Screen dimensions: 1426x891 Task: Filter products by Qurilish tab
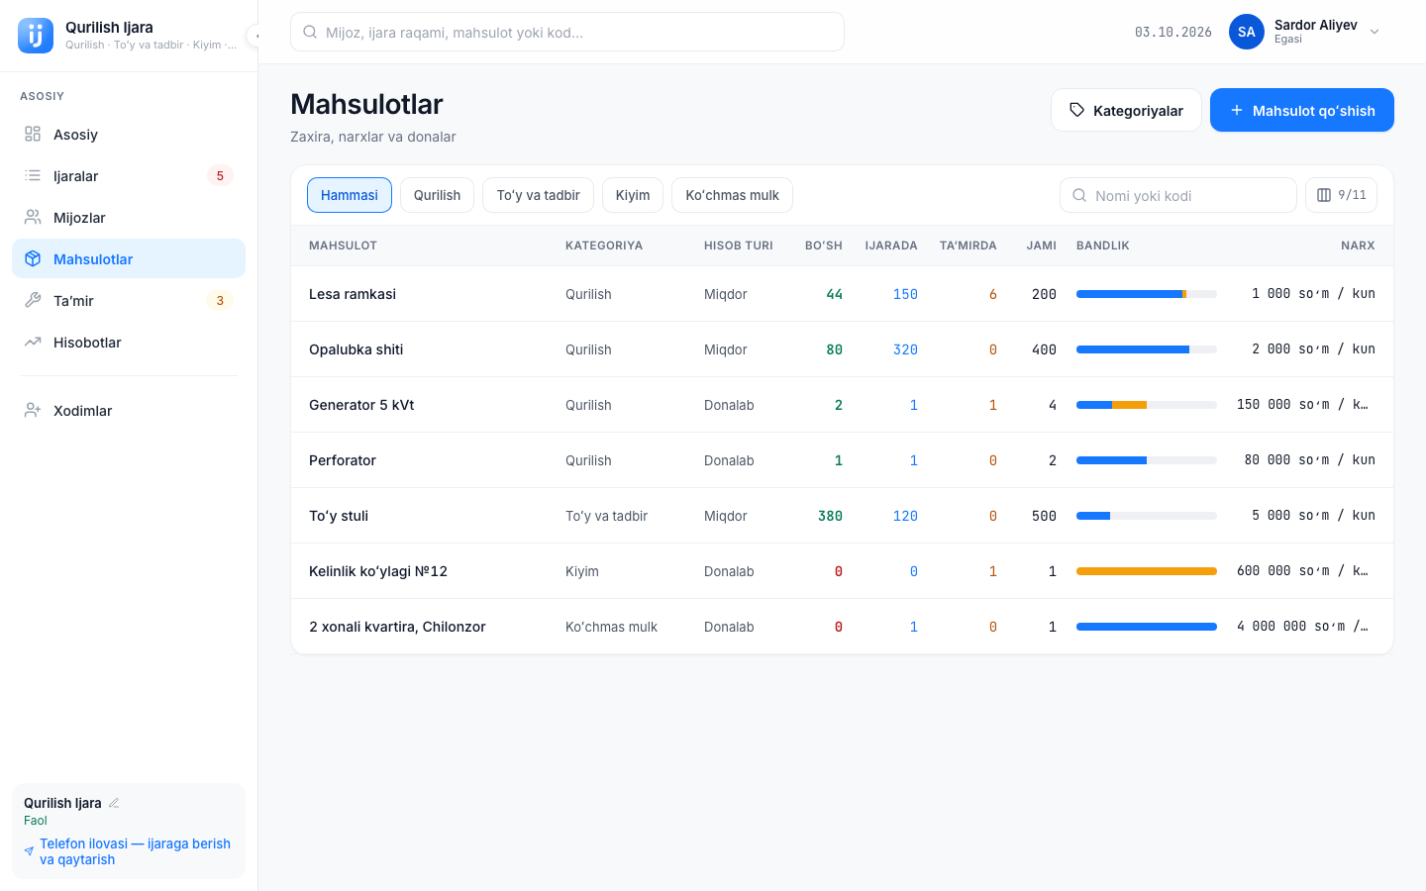tap(437, 195)
